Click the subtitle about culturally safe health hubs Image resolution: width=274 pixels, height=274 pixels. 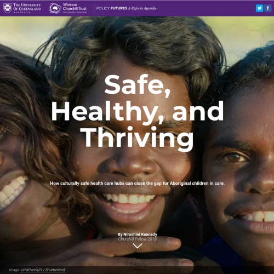pyautogui.click(x=138, y=183)
